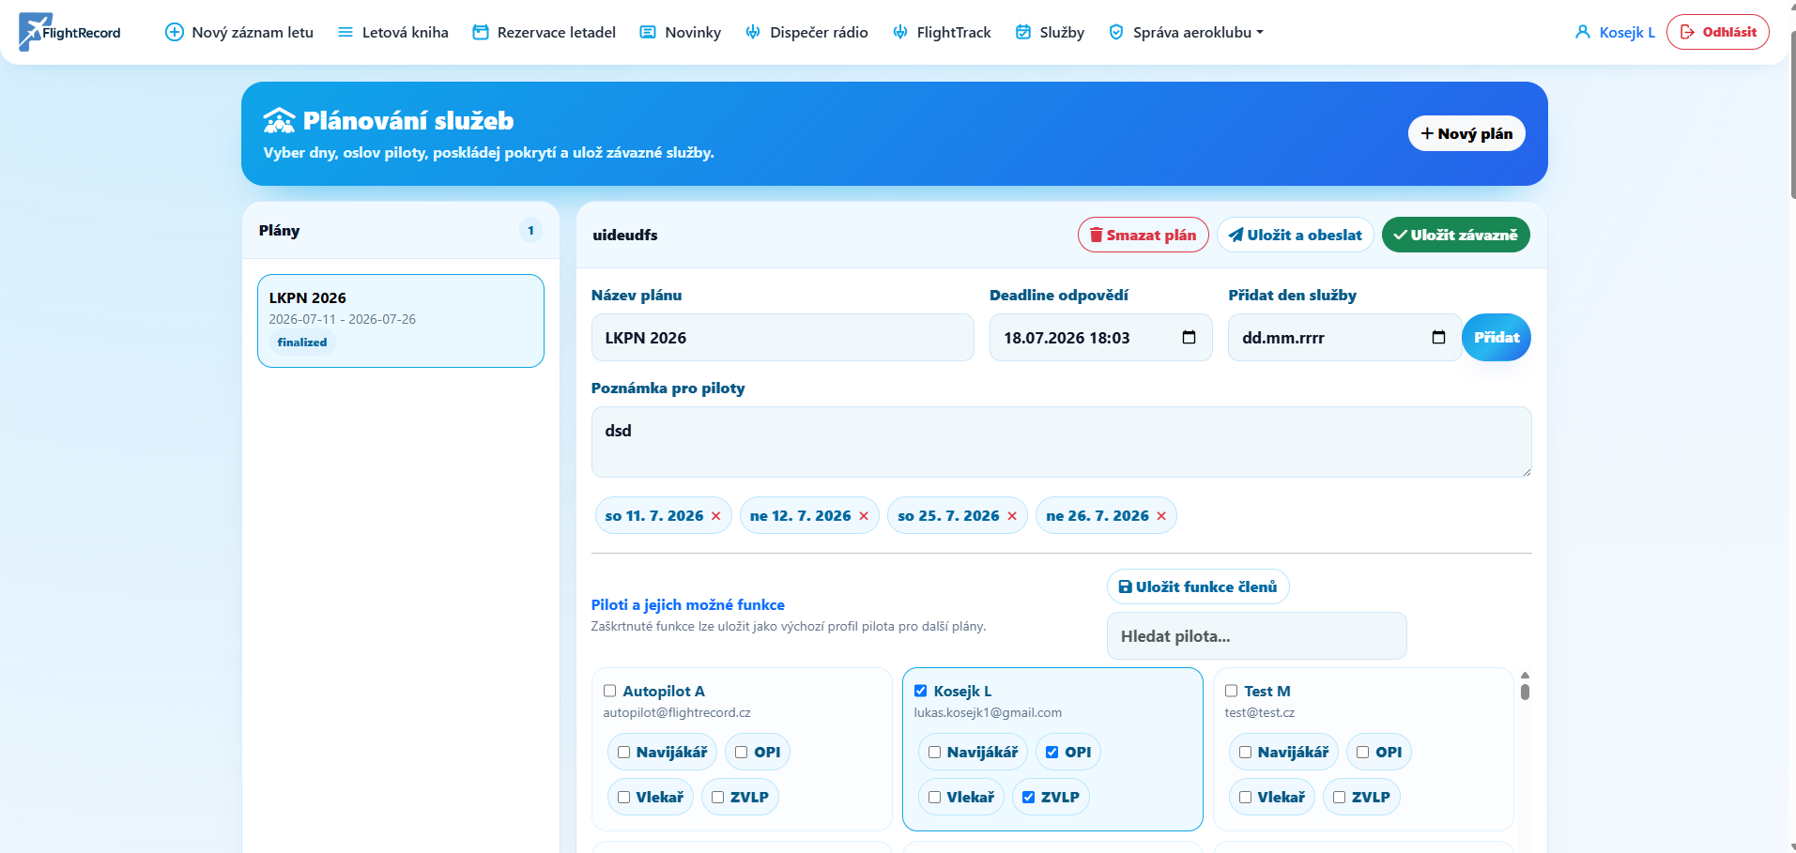Viewport: 1796px width, 853px height.
Task: Uncheck the Kosejk L pilot checkbox
Action: point(921,691)
